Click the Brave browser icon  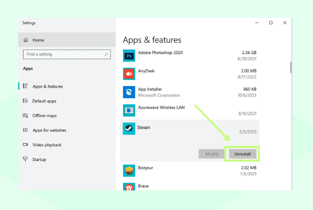129,187
